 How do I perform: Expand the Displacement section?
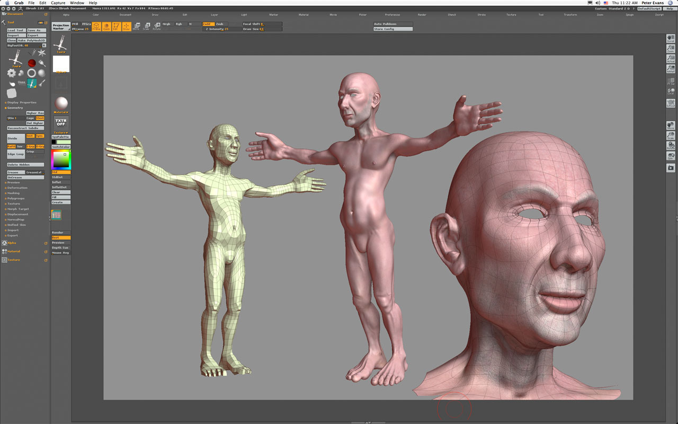pos(16,214)
